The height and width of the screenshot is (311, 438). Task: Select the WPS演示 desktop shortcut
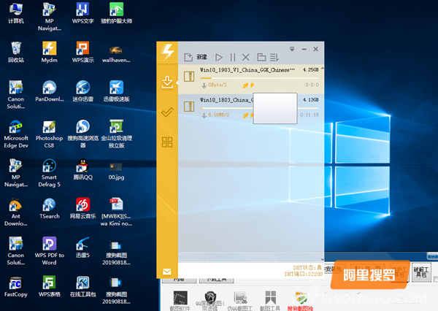coord(82,53)
